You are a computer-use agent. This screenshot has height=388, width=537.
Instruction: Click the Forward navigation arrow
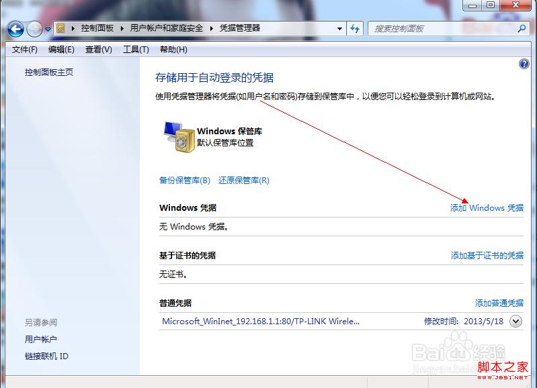[34, 29]
